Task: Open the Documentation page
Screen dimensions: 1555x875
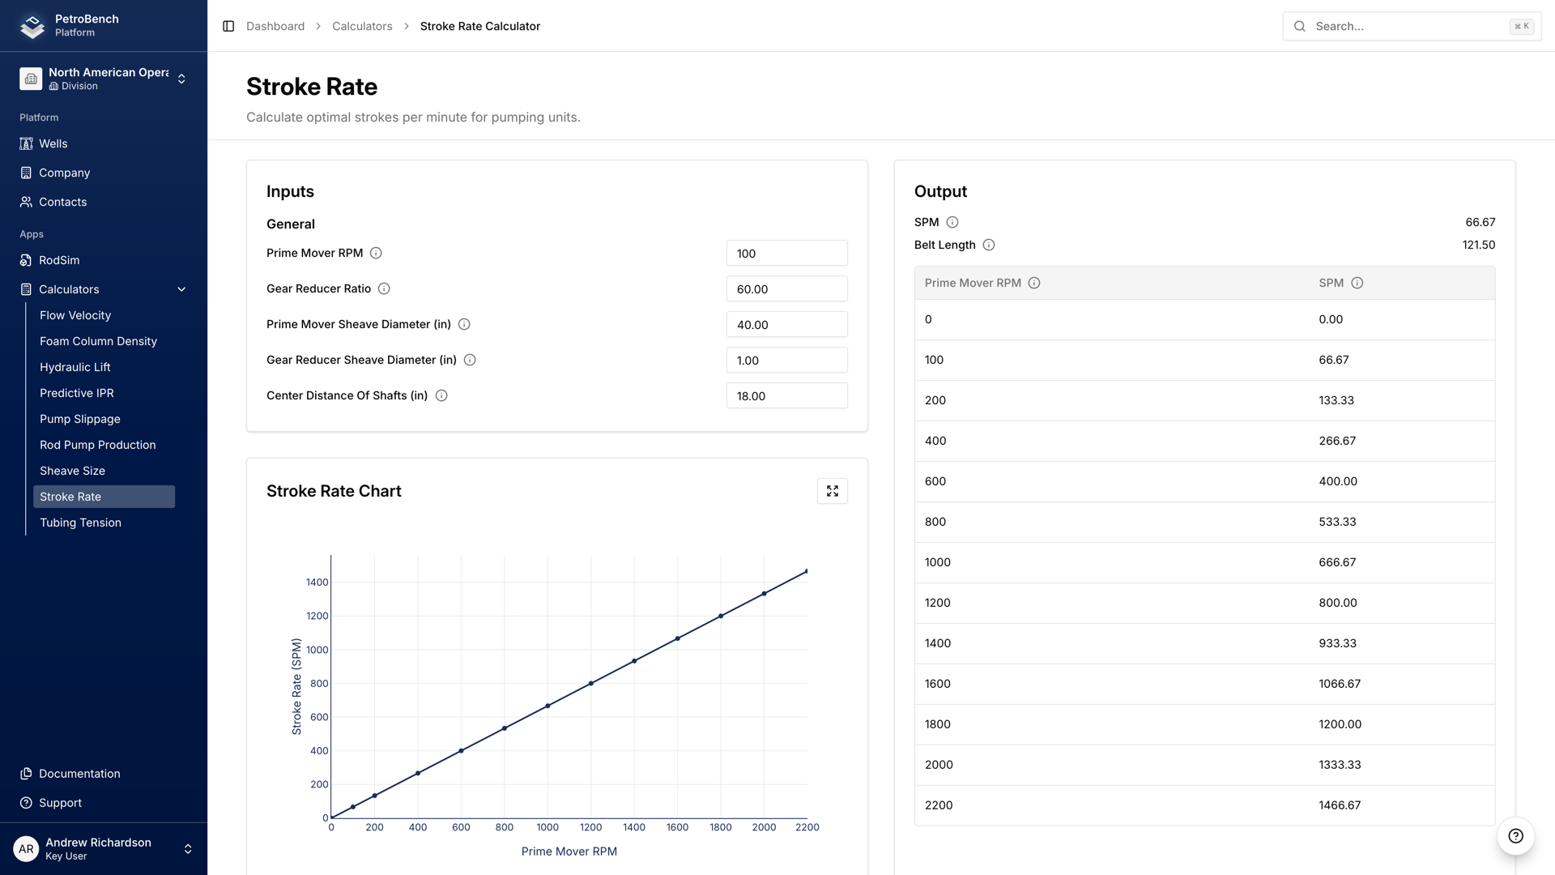Action: click(x=79, y=774)
